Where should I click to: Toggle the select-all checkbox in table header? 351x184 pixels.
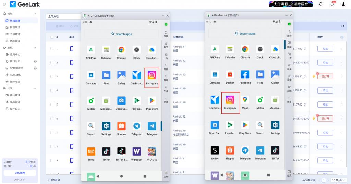pos(52,37)
